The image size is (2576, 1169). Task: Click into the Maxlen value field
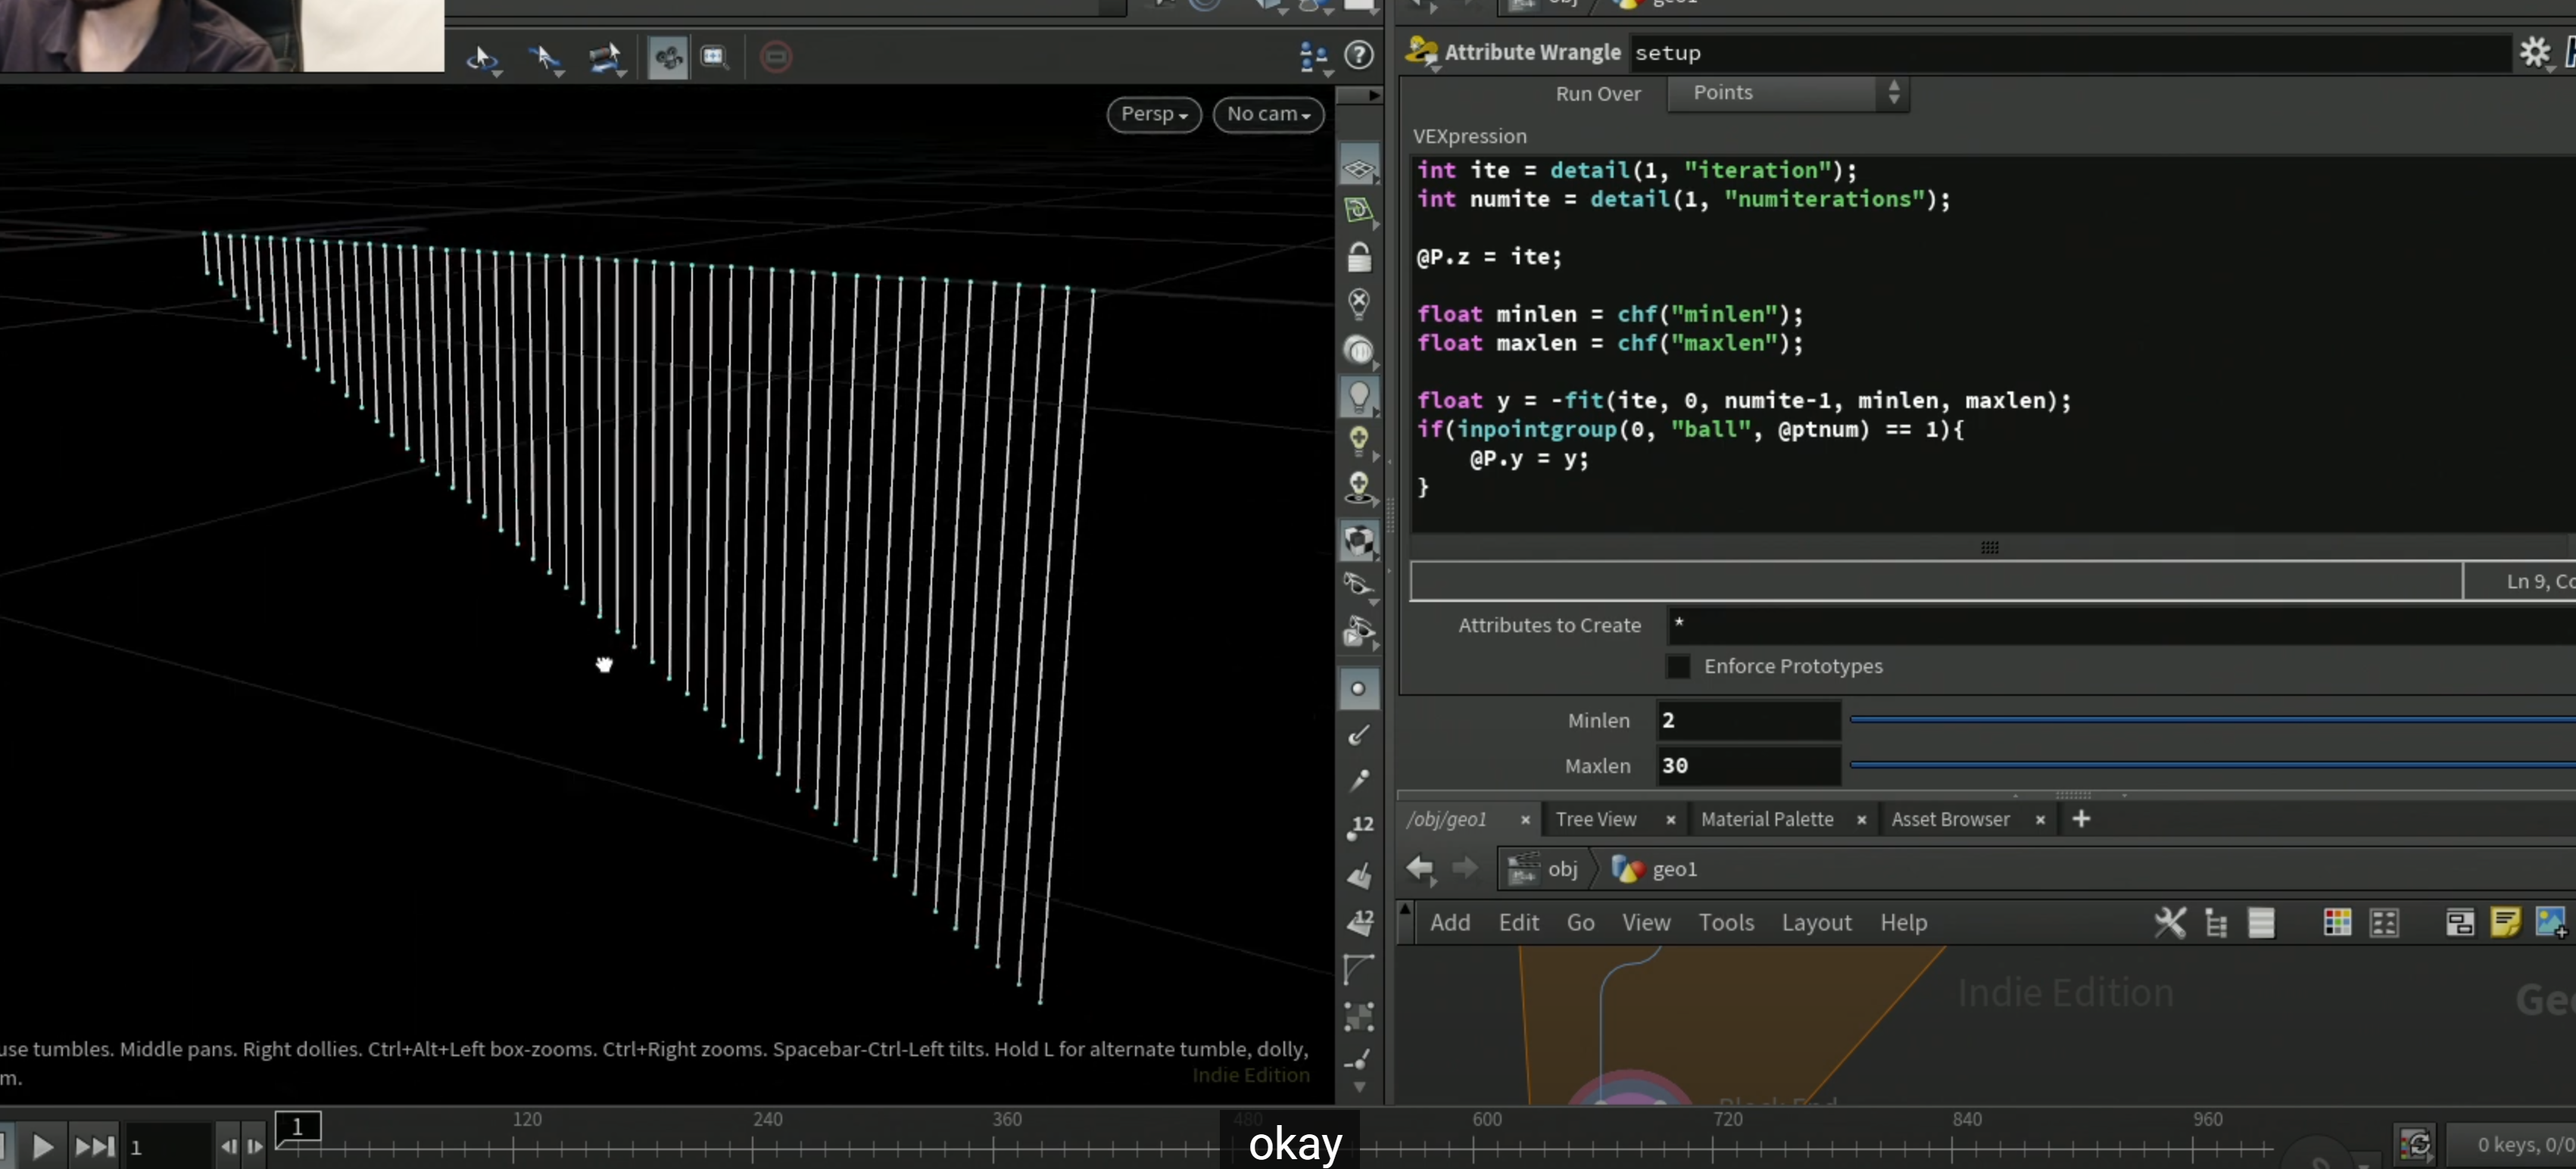click(1748, 765)
